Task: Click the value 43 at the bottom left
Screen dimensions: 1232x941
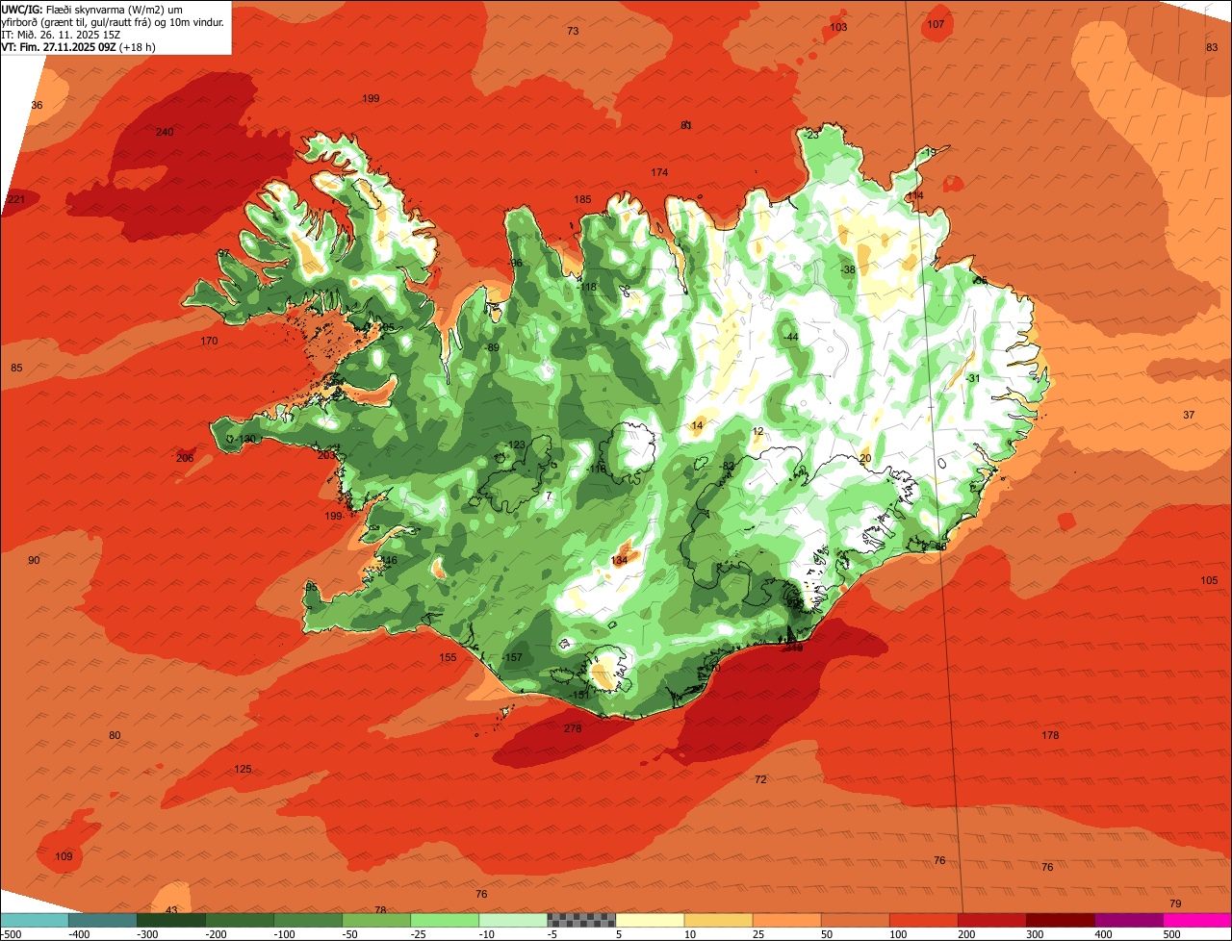Action: (x=172, y=910)
